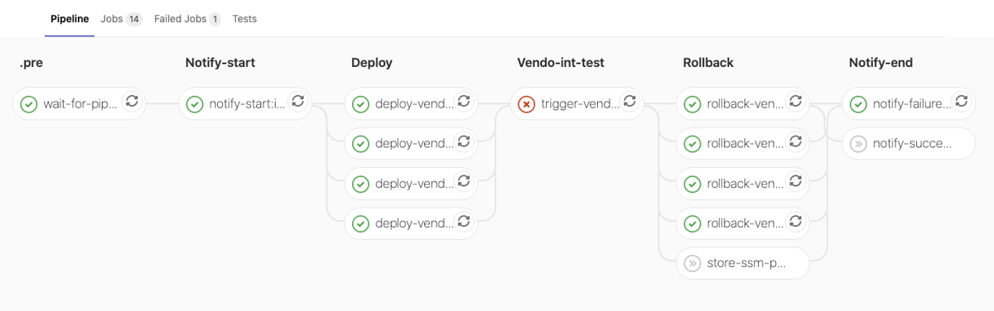Select the Pipeline tab
Viewport: 994px width, 311px height.
click(70, 19)
